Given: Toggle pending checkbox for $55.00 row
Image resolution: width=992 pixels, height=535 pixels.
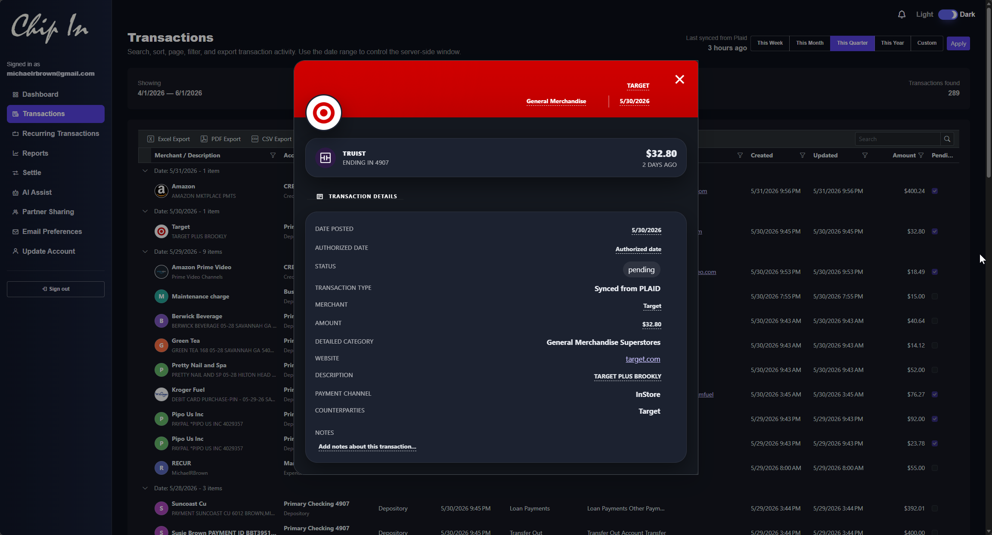Looking at the screenshot, I should click(x=935, y=468).
